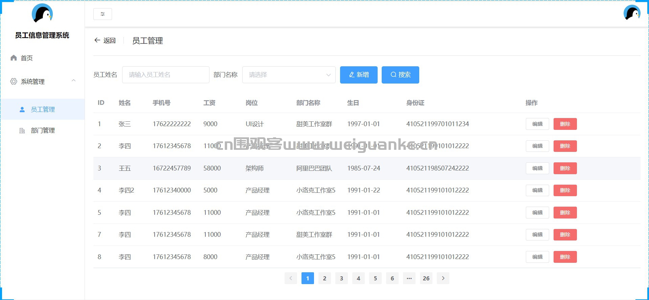Click the building icon beside 部门管理
Screen dimensions: 649x300
(22, 131)
